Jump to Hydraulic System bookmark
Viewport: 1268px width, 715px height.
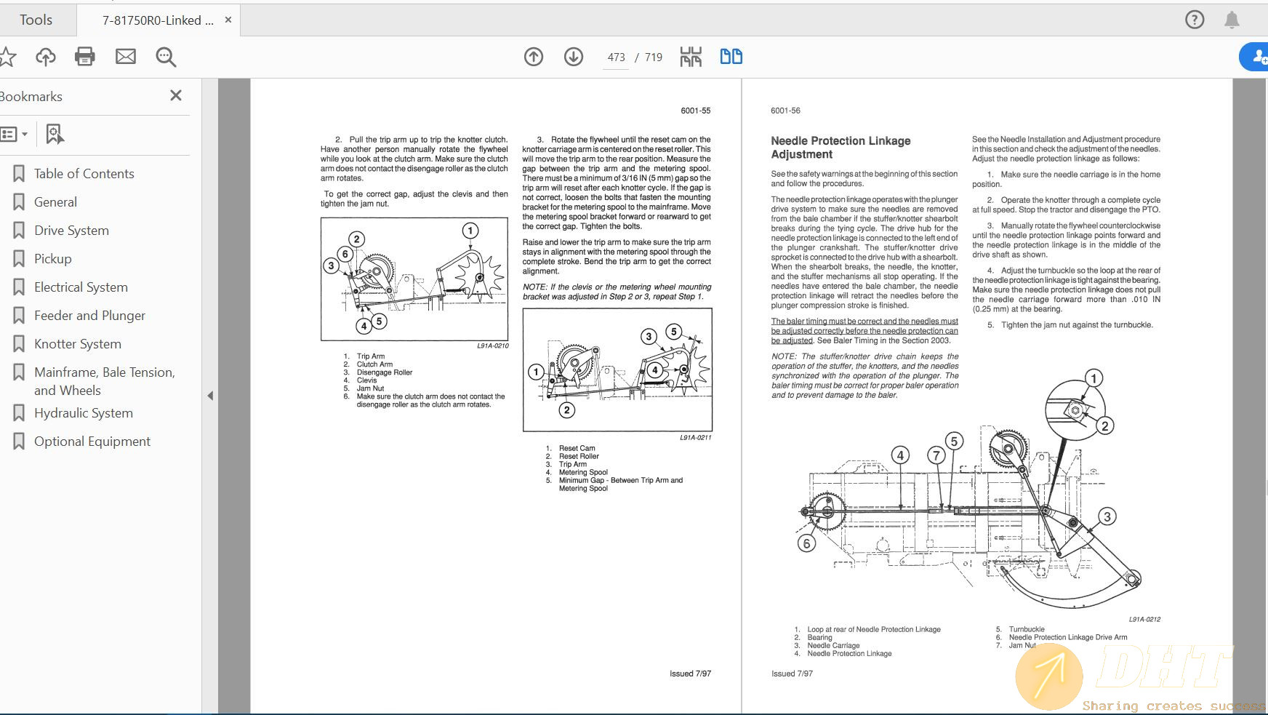[84, 413]
